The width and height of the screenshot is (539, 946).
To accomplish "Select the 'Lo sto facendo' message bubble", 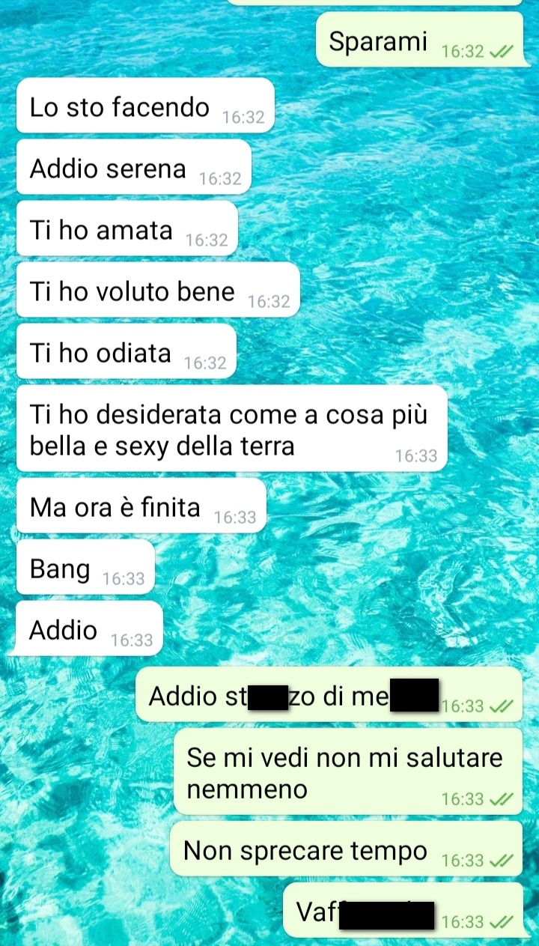I will [x=145, y=106].
